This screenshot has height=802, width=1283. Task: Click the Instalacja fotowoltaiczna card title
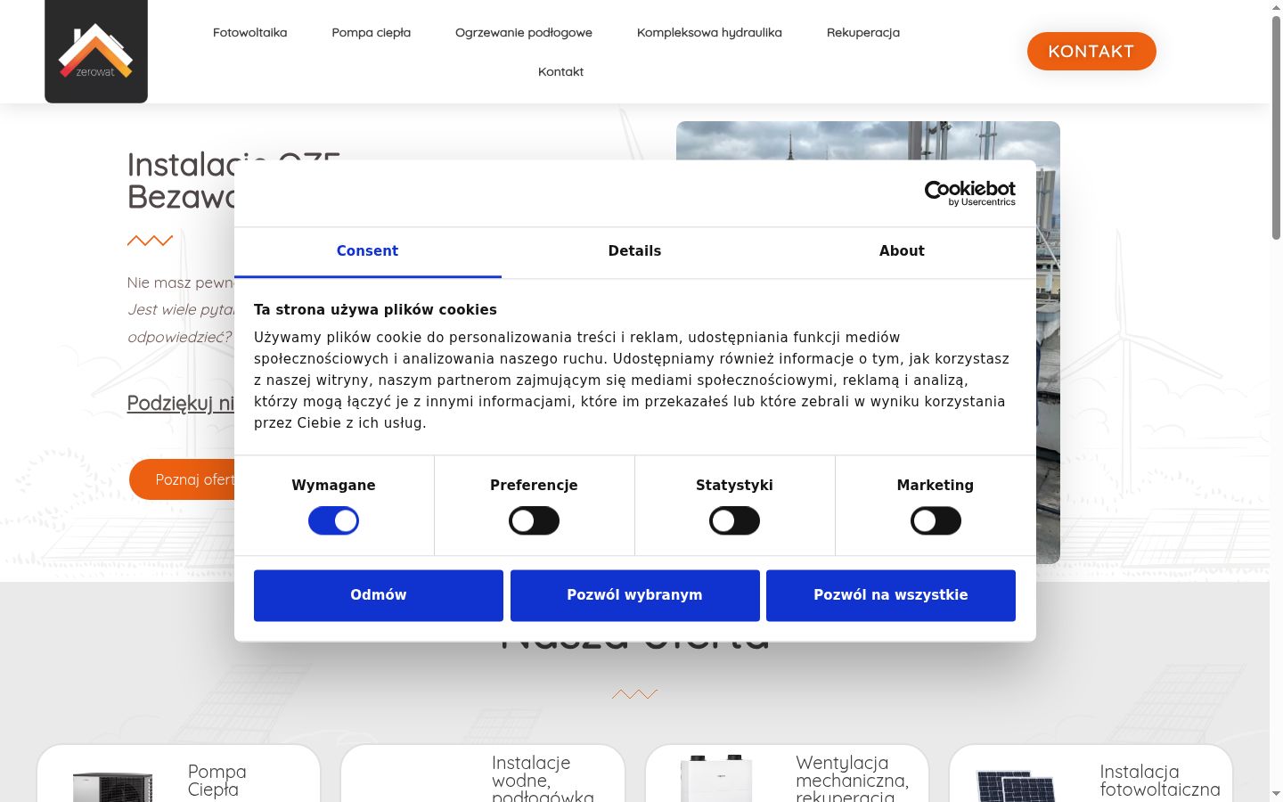point(1160,780)
